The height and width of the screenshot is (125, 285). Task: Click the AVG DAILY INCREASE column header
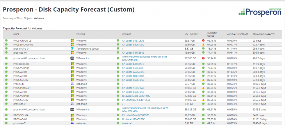[238, 34]
